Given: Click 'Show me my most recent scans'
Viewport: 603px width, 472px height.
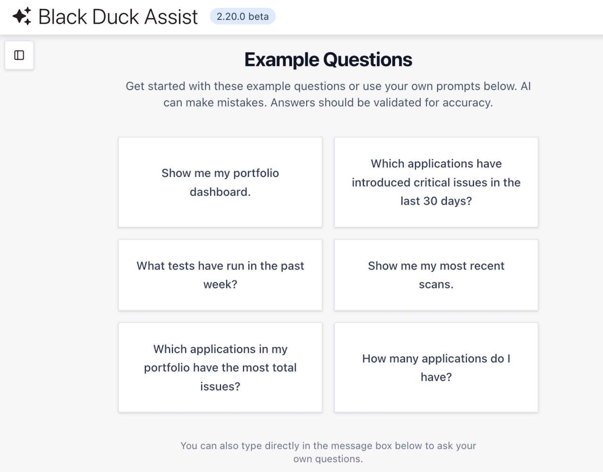Looking at the screenshot, I should pyautogui.click(x=436, y=275).
